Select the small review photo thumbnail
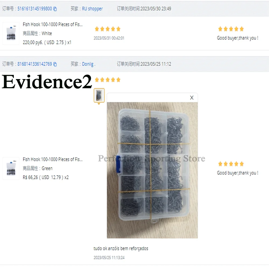This screenshot has width=269, height=269. coord(99,95)
